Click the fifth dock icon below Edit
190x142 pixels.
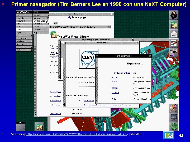(174, 52)
